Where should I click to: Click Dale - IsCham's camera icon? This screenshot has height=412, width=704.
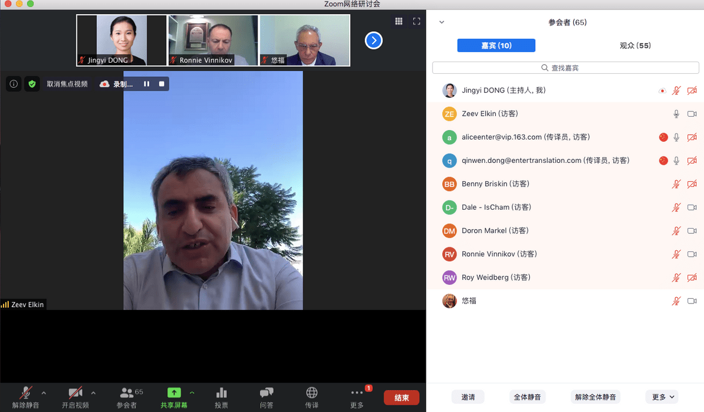pos(692,207)
